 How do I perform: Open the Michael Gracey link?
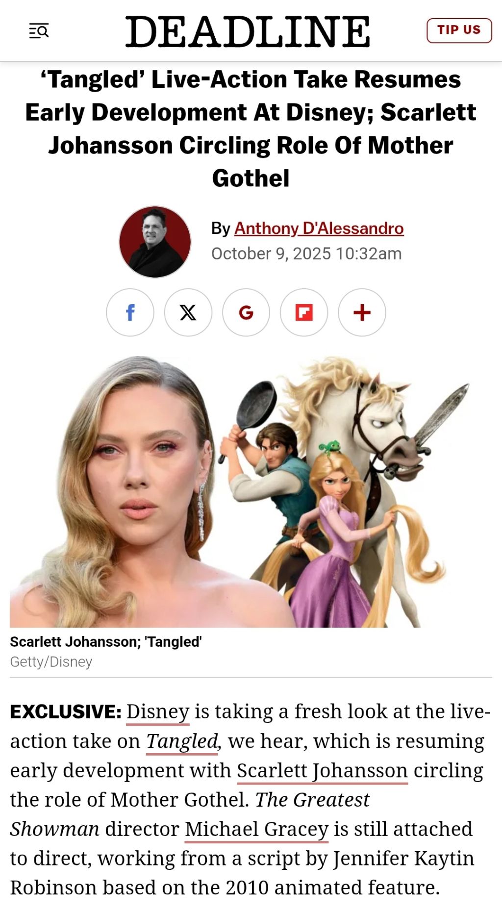[256, 829]
